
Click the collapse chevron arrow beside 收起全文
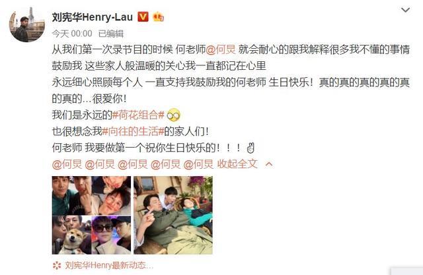269,164
